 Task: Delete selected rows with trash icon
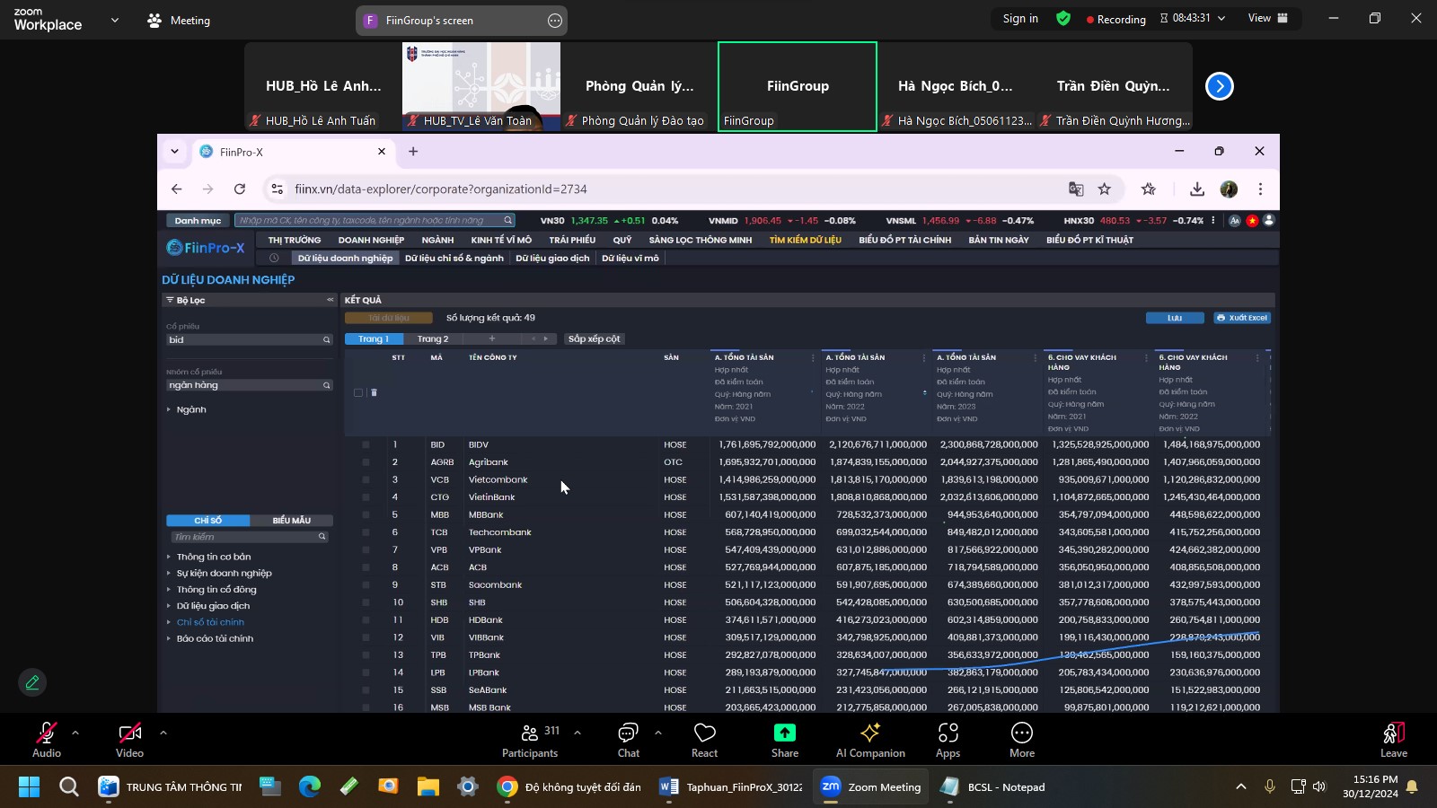[375, 392]
